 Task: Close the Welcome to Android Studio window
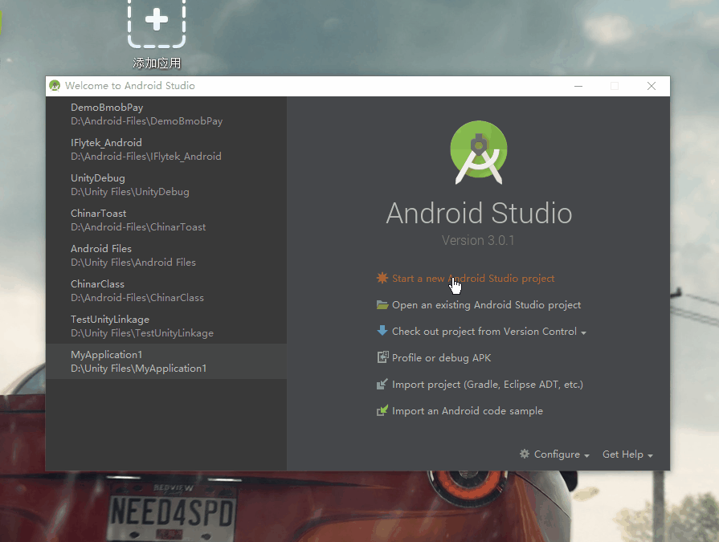652,86
